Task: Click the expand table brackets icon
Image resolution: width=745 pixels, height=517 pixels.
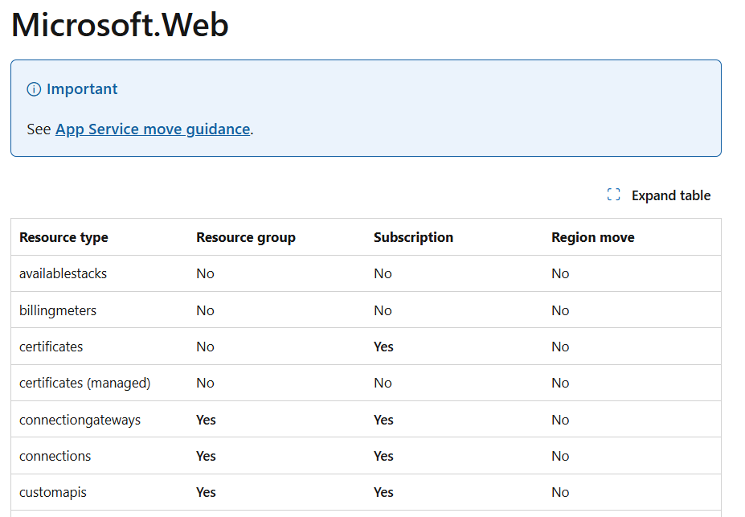Action: coord(613,195)
